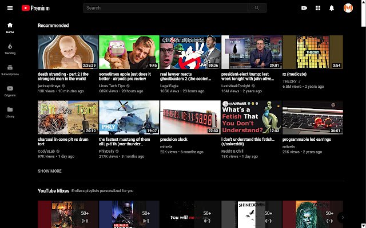Open Originals in the sidebar
This screenshot has width=366, height=228.
click(10, 91)
